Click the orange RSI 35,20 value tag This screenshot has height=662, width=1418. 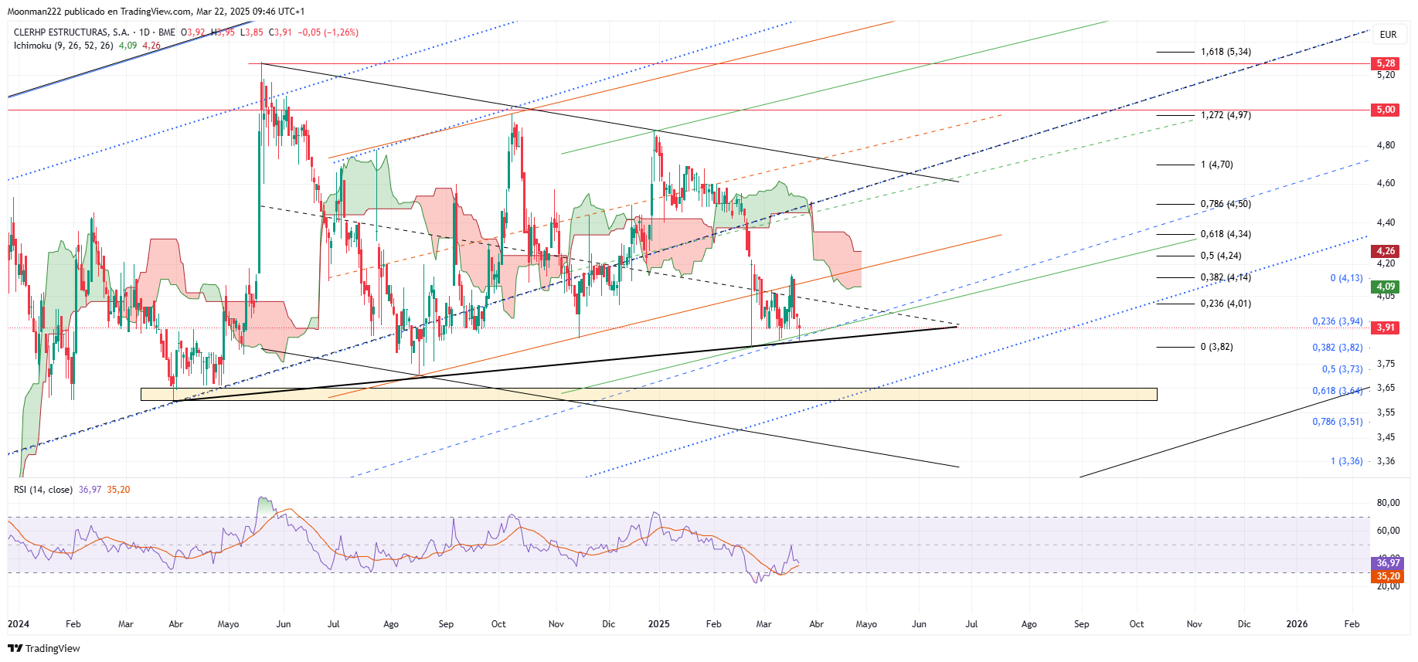1388,576
